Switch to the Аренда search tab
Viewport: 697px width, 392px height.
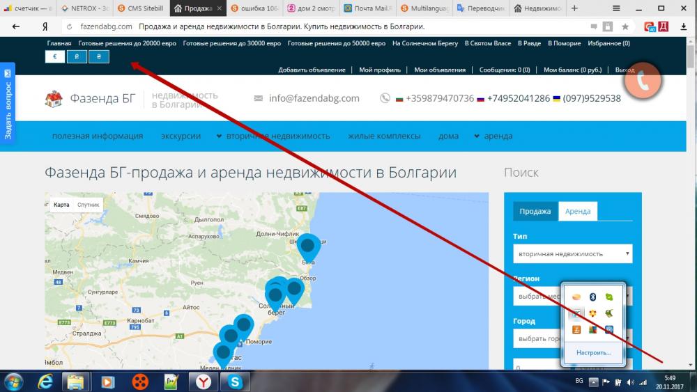578,212
